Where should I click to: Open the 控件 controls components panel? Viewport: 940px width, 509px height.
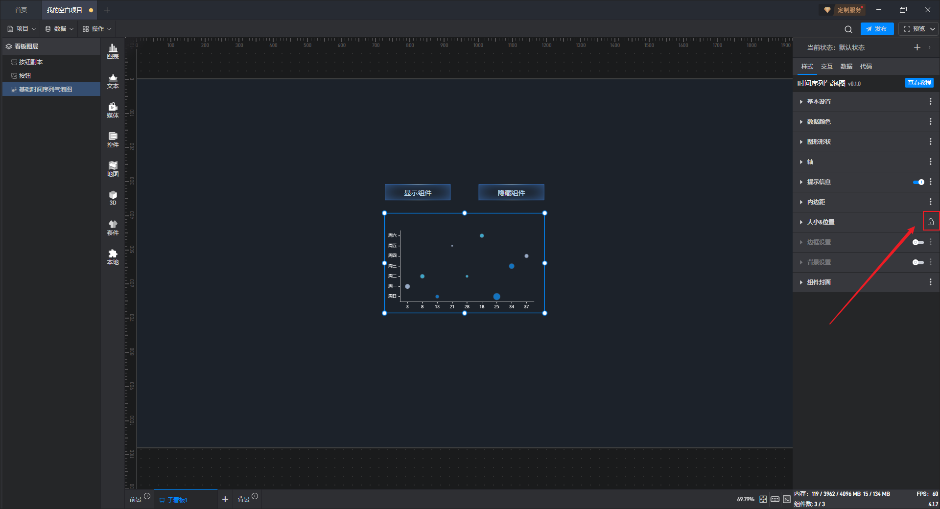(113, 139)
